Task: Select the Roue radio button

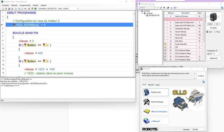Action: coord(215,32)
